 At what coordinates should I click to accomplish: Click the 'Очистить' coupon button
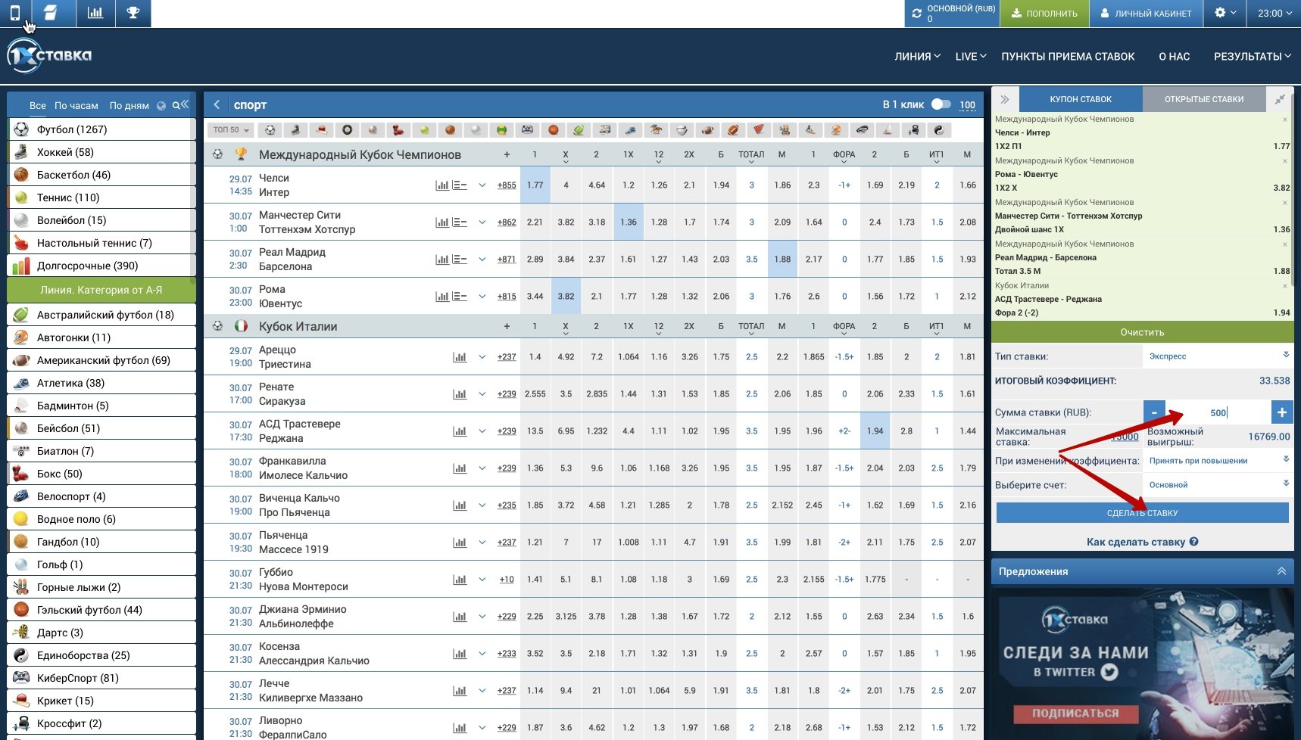1142,332
